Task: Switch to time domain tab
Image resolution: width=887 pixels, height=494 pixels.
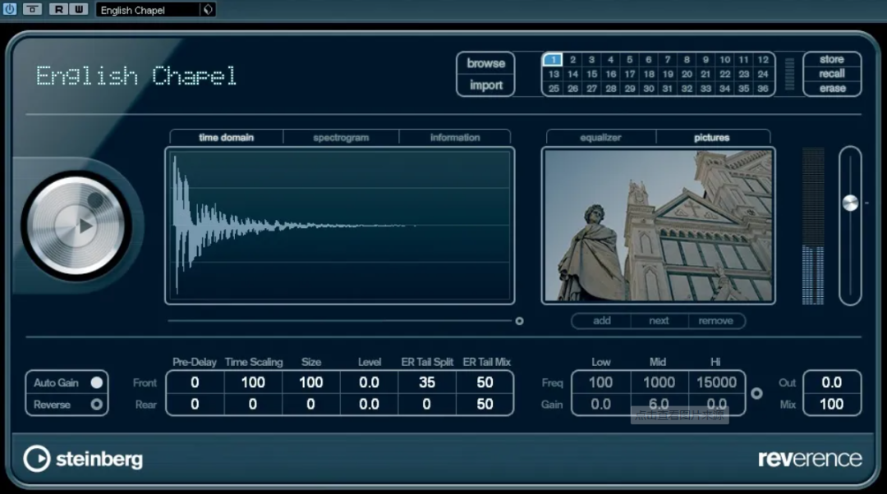Action: coord(227,137)
